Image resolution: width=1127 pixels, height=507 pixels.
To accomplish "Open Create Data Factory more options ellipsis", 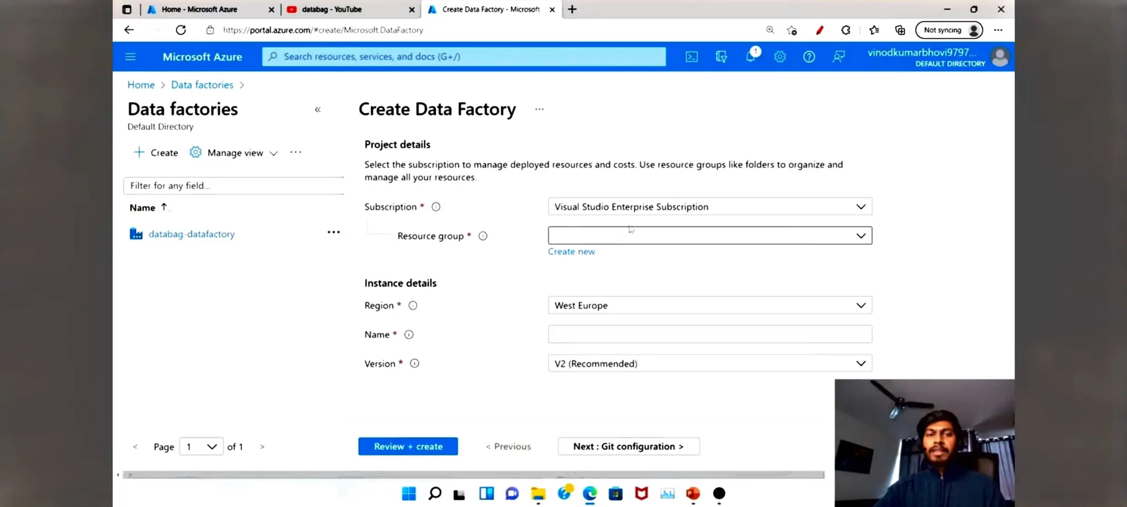I will 539,109.
